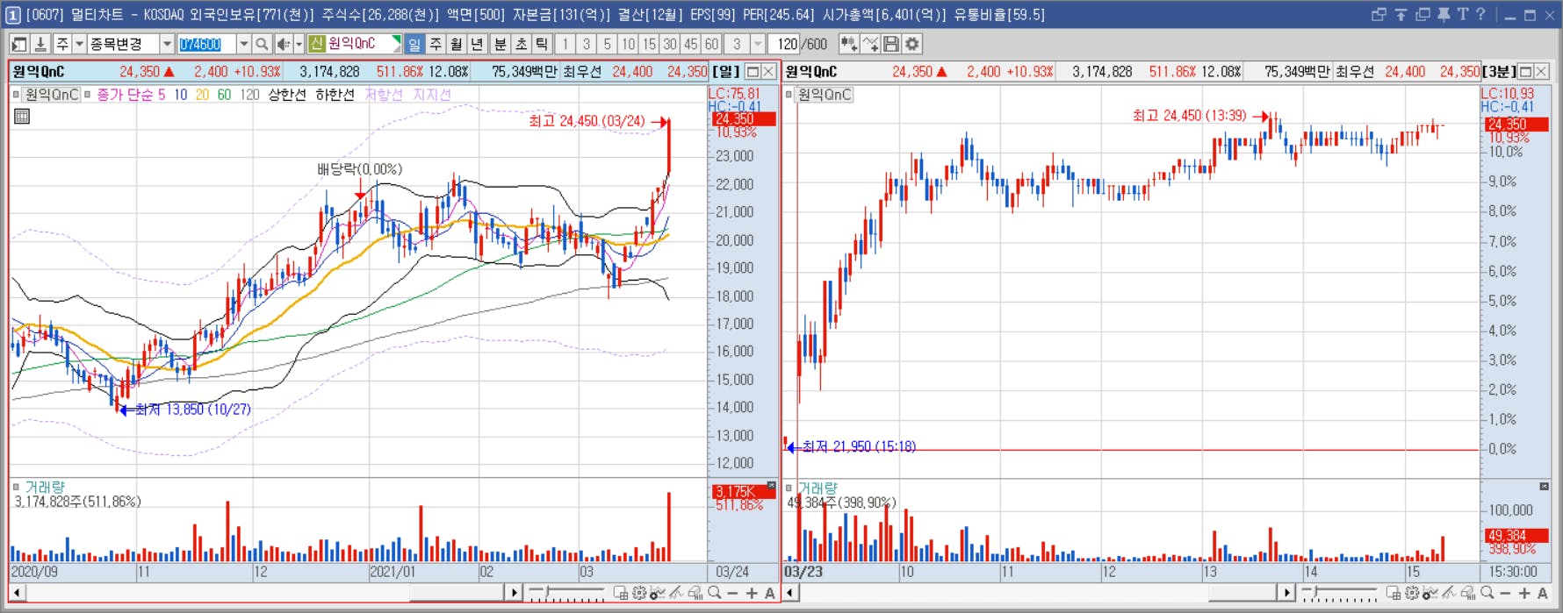
Task: Maximize the 3-minute chart pane [3분]
Action: pyautogui.click(x=1525, y=71)
